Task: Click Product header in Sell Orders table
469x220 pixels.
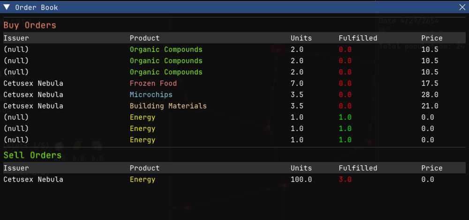Action: 145,168
